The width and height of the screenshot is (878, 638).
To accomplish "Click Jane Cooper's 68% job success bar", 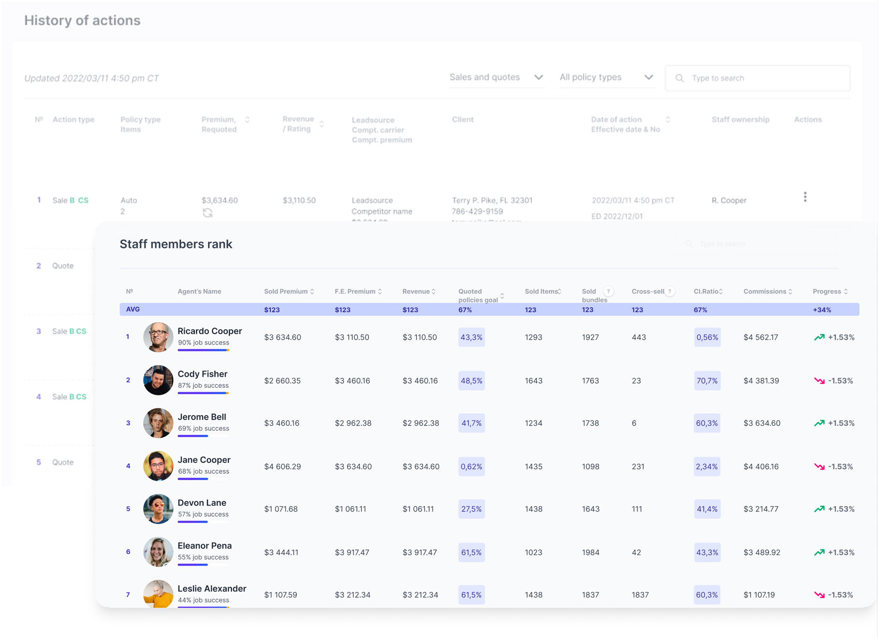I will point(203,479).
